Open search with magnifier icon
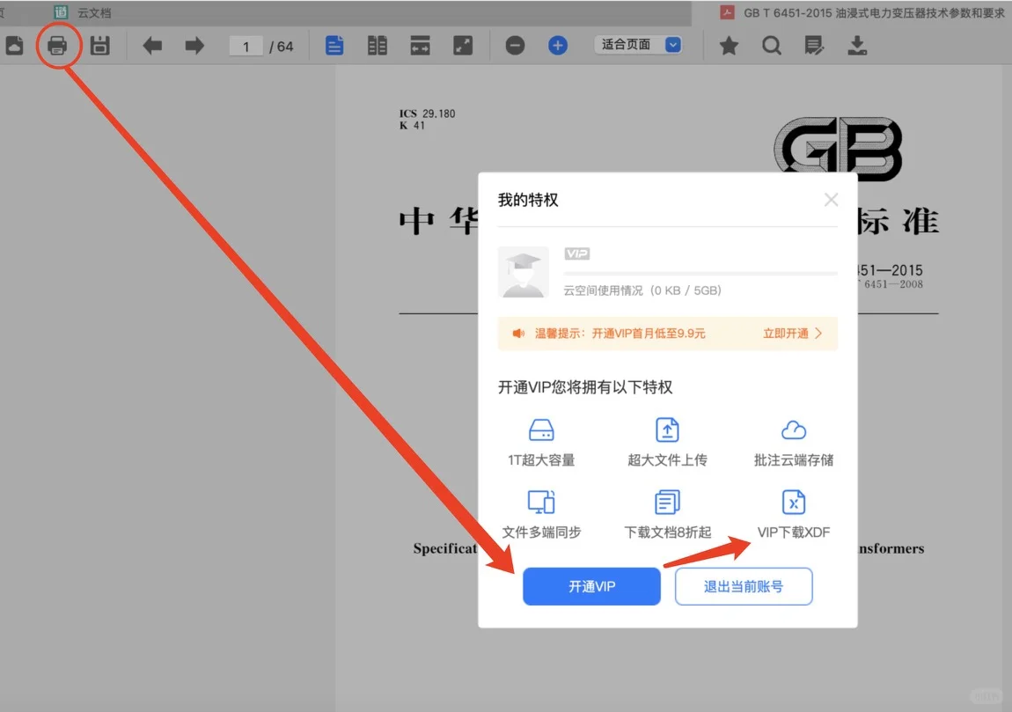This screenshot has width=1012, height=712. tap(771, 46)
